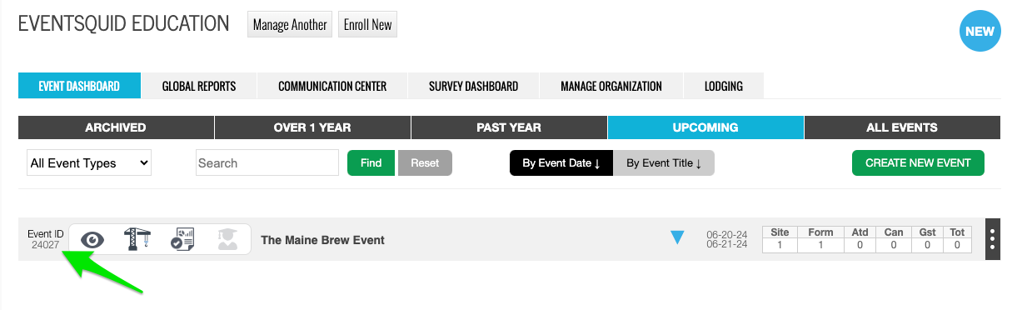Click the Create New Event button
This screenshot has width=1017, height=310.
click(918, 163)
